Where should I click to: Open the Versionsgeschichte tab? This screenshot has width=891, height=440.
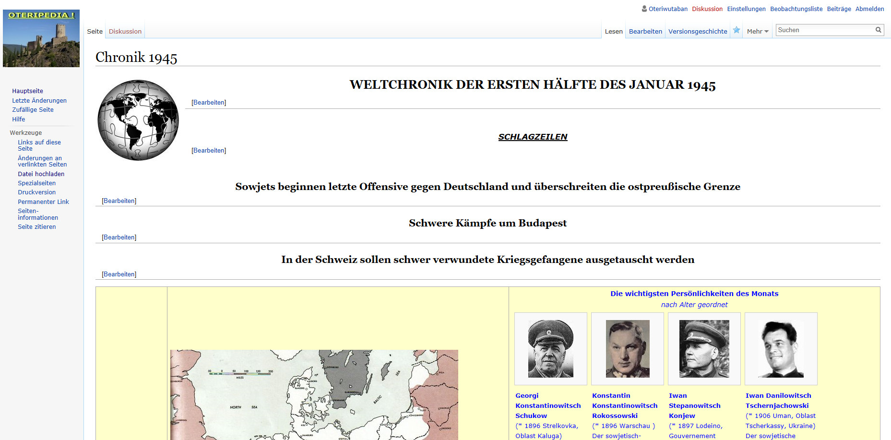[698, 31]
